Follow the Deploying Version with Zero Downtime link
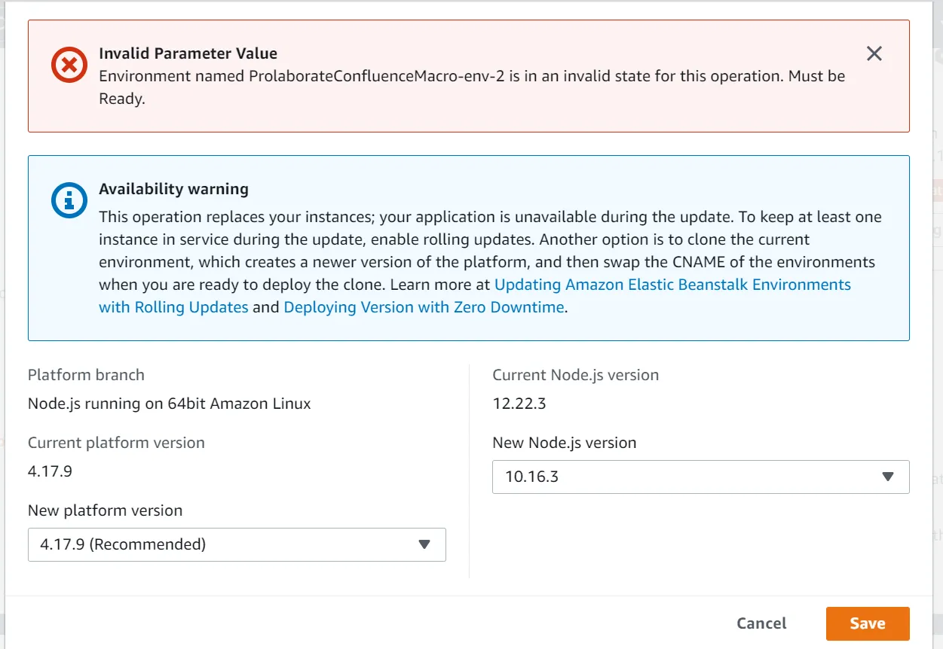The image size is (943, 649). click(x=424, y=307)
